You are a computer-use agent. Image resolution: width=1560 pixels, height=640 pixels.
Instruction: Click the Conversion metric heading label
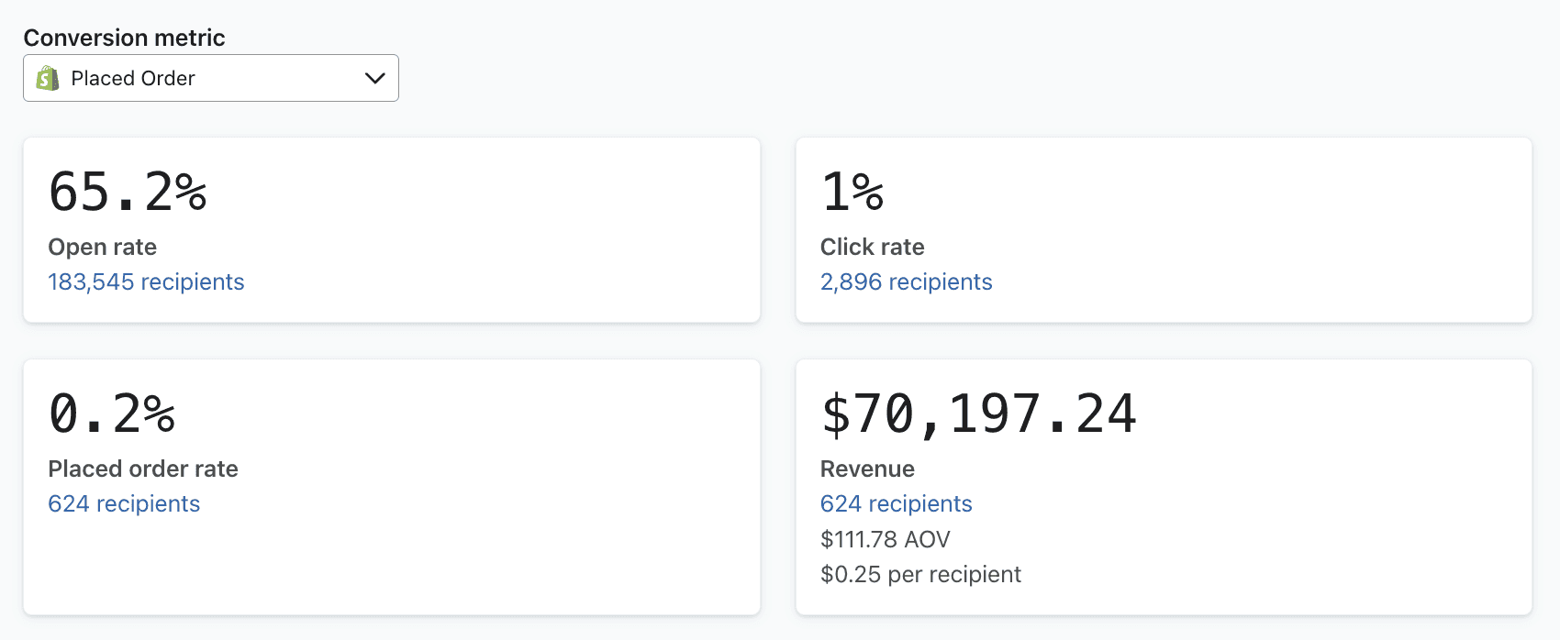coord(124,38)
